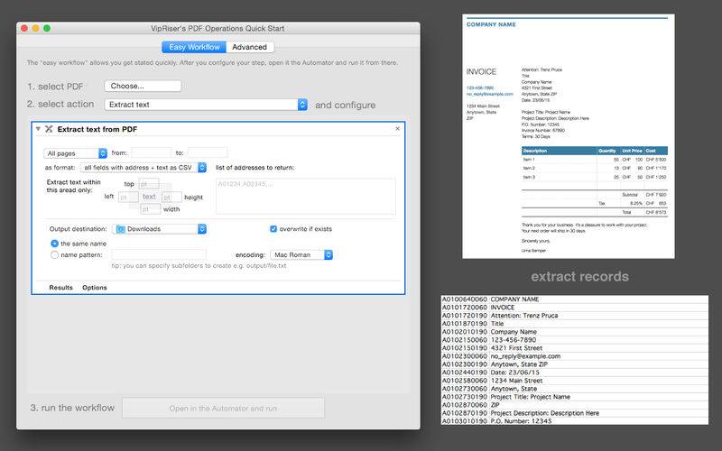Click the 'Date: 23/06/15' record row

point(575,373)
